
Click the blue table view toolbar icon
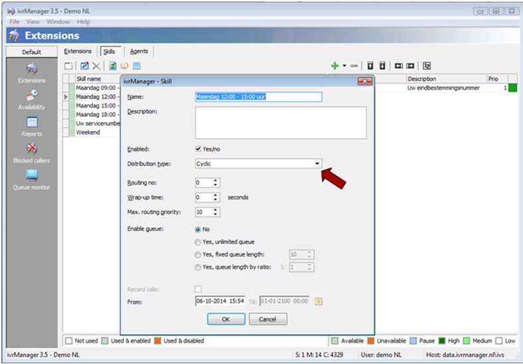pos(137,66)
